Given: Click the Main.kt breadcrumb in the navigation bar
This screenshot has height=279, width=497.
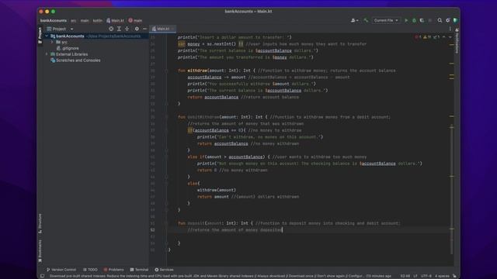Looking at the screenshot, I should [115, 21].
